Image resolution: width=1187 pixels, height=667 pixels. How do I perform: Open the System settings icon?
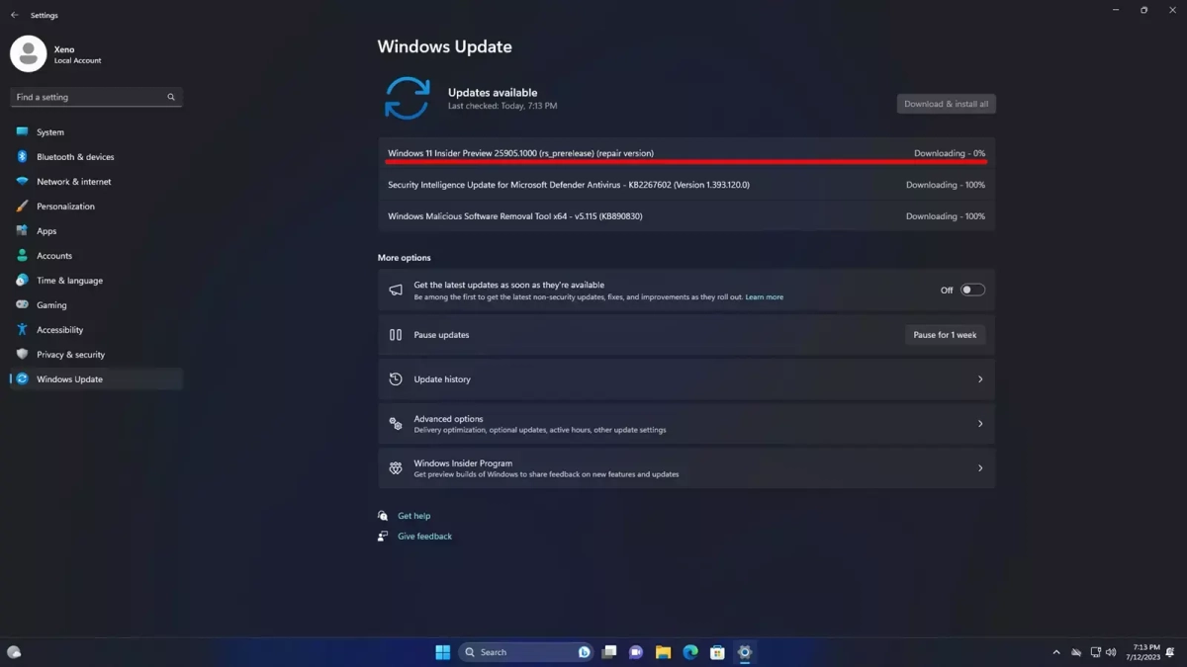[x=22, y=131]
